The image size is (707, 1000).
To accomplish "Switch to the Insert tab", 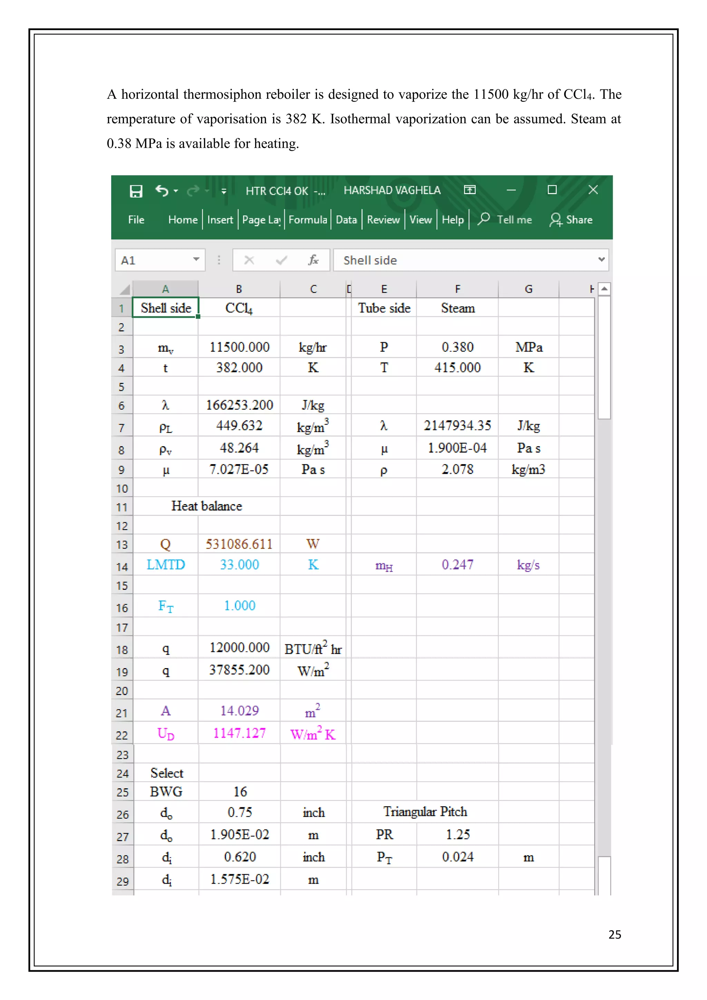I will 220,220.
